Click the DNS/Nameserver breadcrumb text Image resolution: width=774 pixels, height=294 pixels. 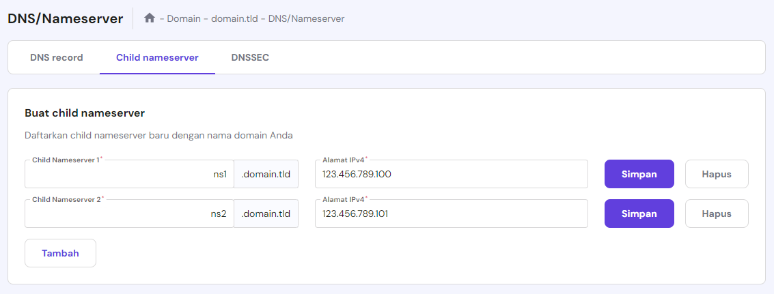click(x=307, y=18)
